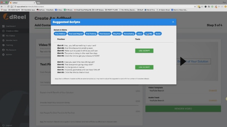Open the VIDEO SUITE bookmark folder
227x127 pixels.
[14, 10]
